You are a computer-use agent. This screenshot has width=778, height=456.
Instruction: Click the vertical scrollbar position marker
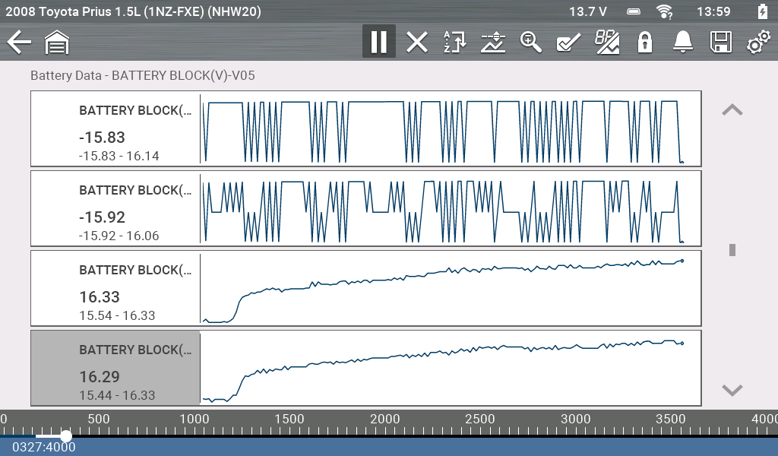pos(732,250)
